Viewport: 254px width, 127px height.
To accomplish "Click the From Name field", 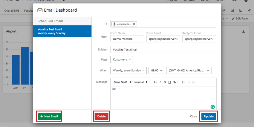I will pos(127,39).
